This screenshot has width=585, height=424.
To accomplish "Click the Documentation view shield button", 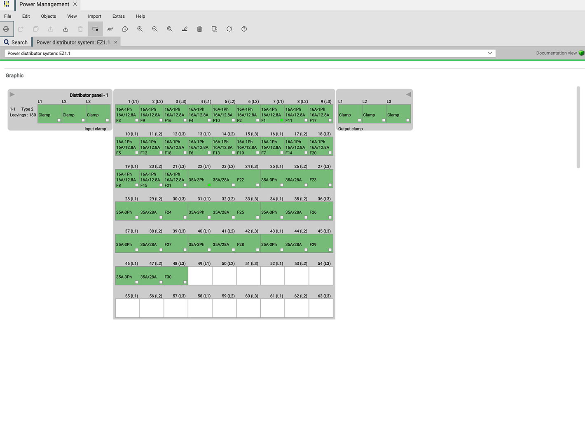I will 581,53.
